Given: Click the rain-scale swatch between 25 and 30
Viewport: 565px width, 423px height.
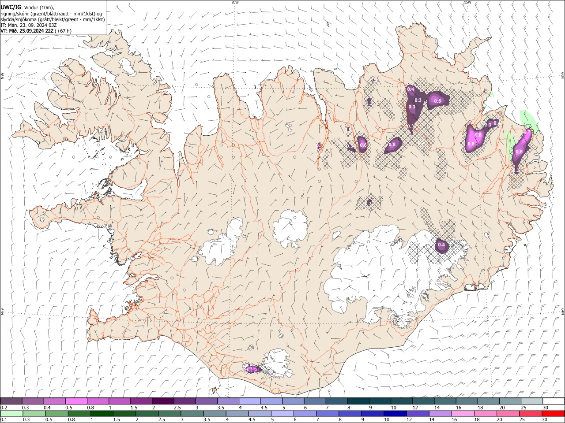Looking at the screenshot, I should 530,414.
